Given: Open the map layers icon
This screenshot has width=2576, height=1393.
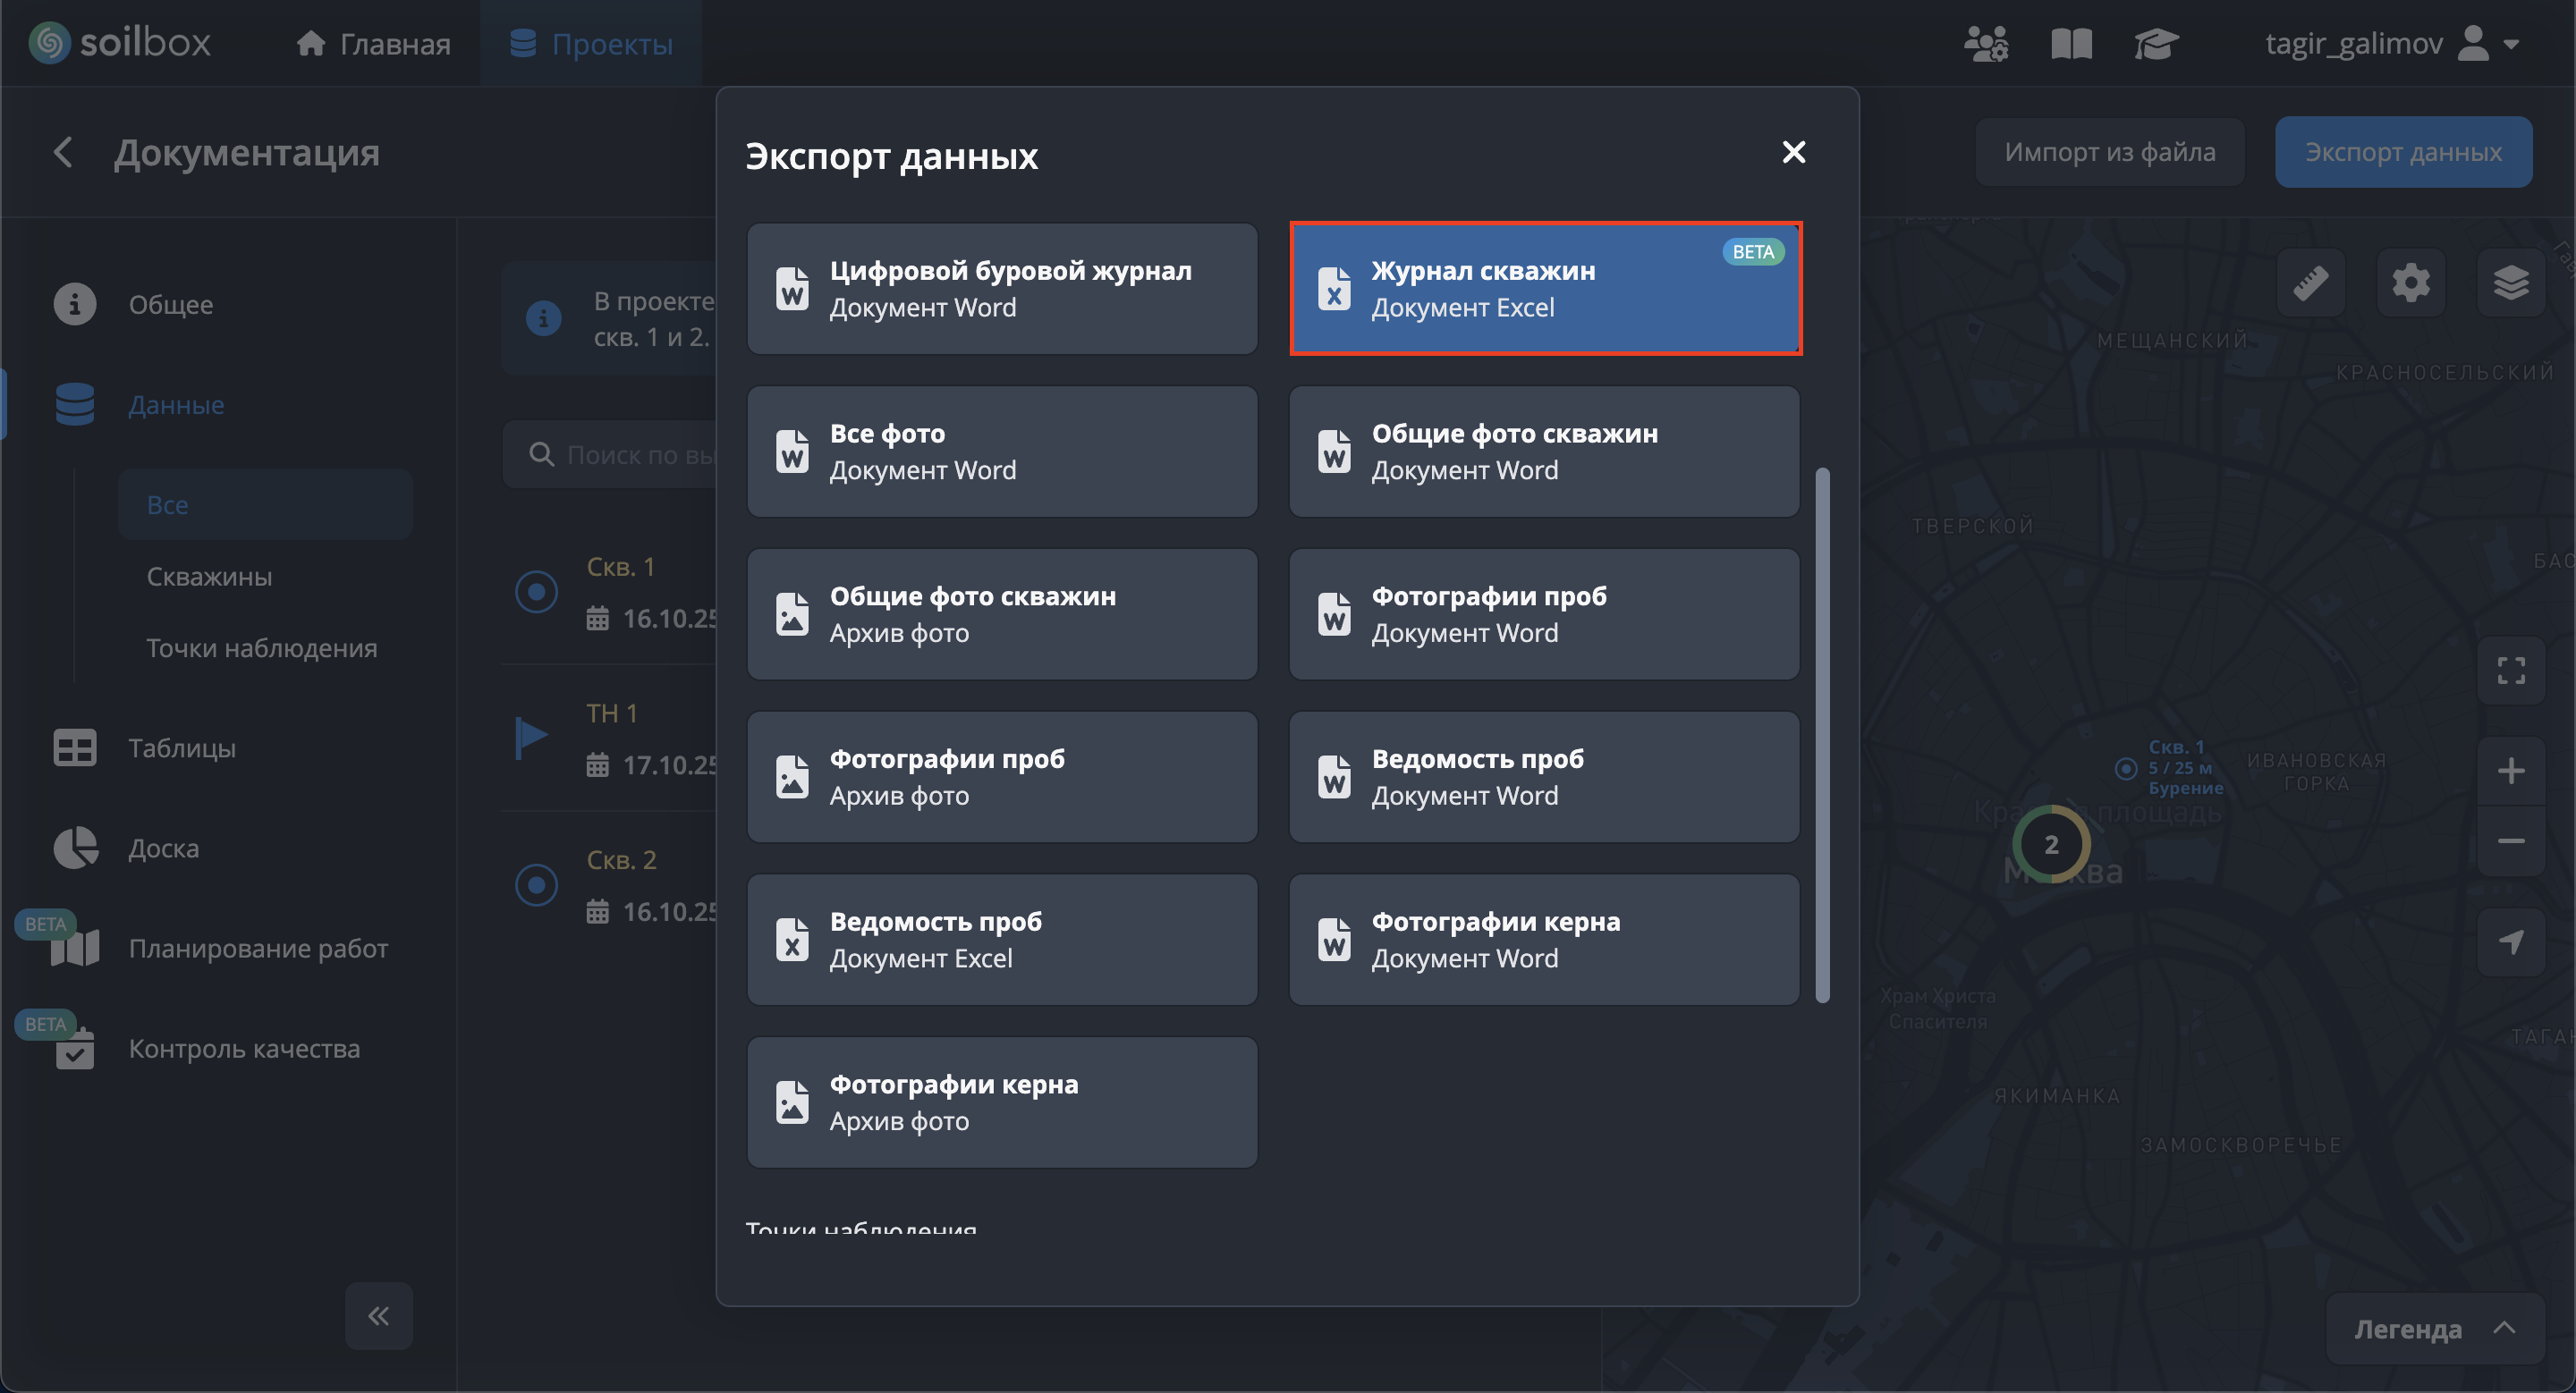Looking at the screenshot, I should pyautogui.click(x=2510, y=283).
